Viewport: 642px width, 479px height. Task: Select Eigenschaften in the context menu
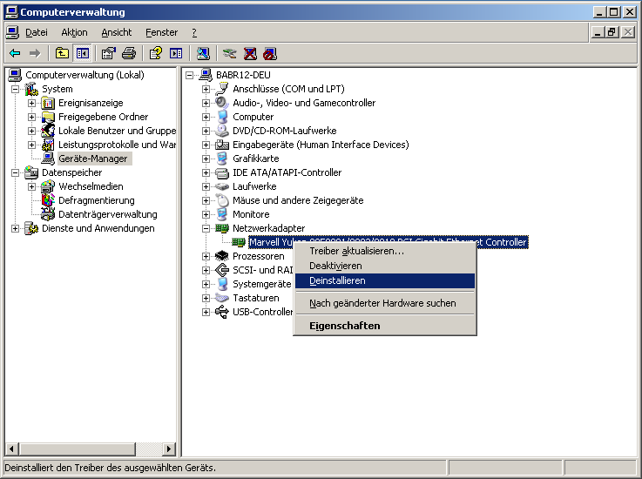344,326
